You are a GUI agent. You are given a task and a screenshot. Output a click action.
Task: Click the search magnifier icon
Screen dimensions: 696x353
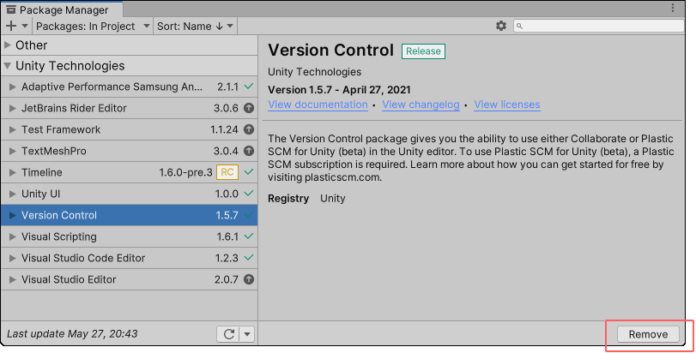pos(520,26)
